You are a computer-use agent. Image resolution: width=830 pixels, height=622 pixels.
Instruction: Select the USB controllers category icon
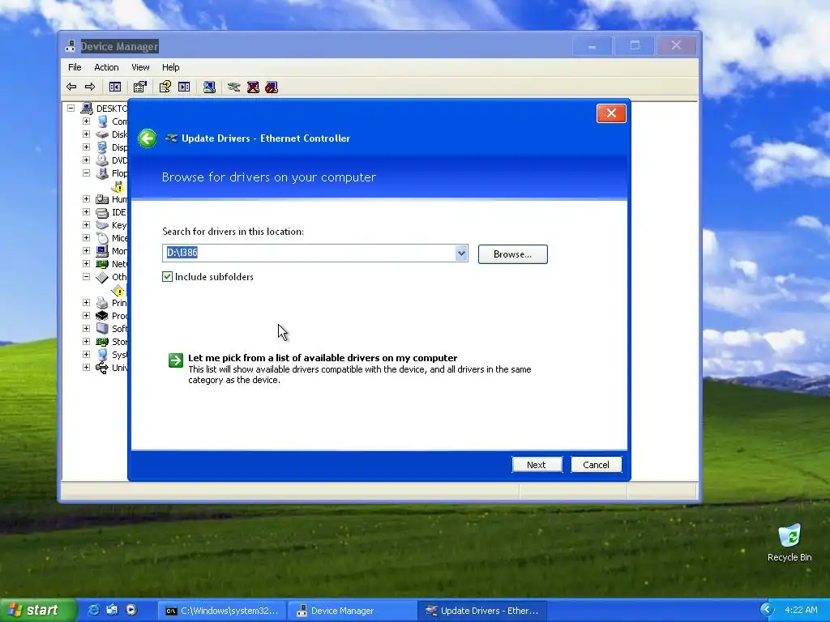click(x=102, y=368)
